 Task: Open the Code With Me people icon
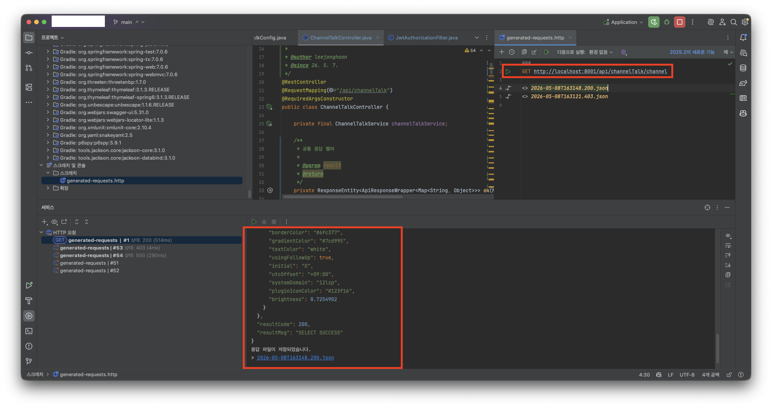click(722, 22)
